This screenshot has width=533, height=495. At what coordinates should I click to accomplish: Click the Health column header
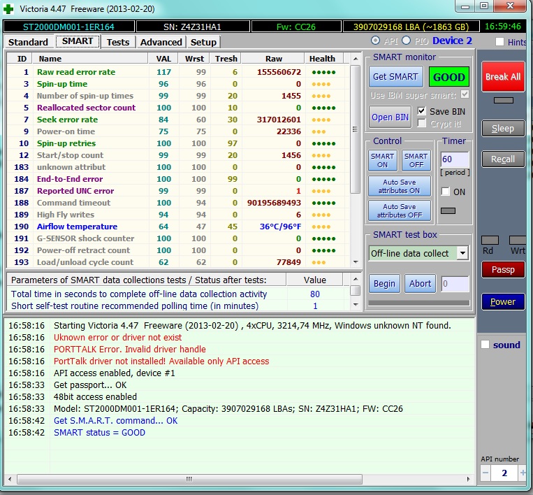[324, 59]
